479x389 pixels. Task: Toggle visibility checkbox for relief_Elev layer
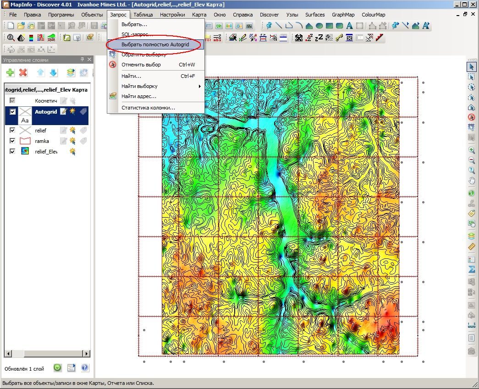point(12,151)
